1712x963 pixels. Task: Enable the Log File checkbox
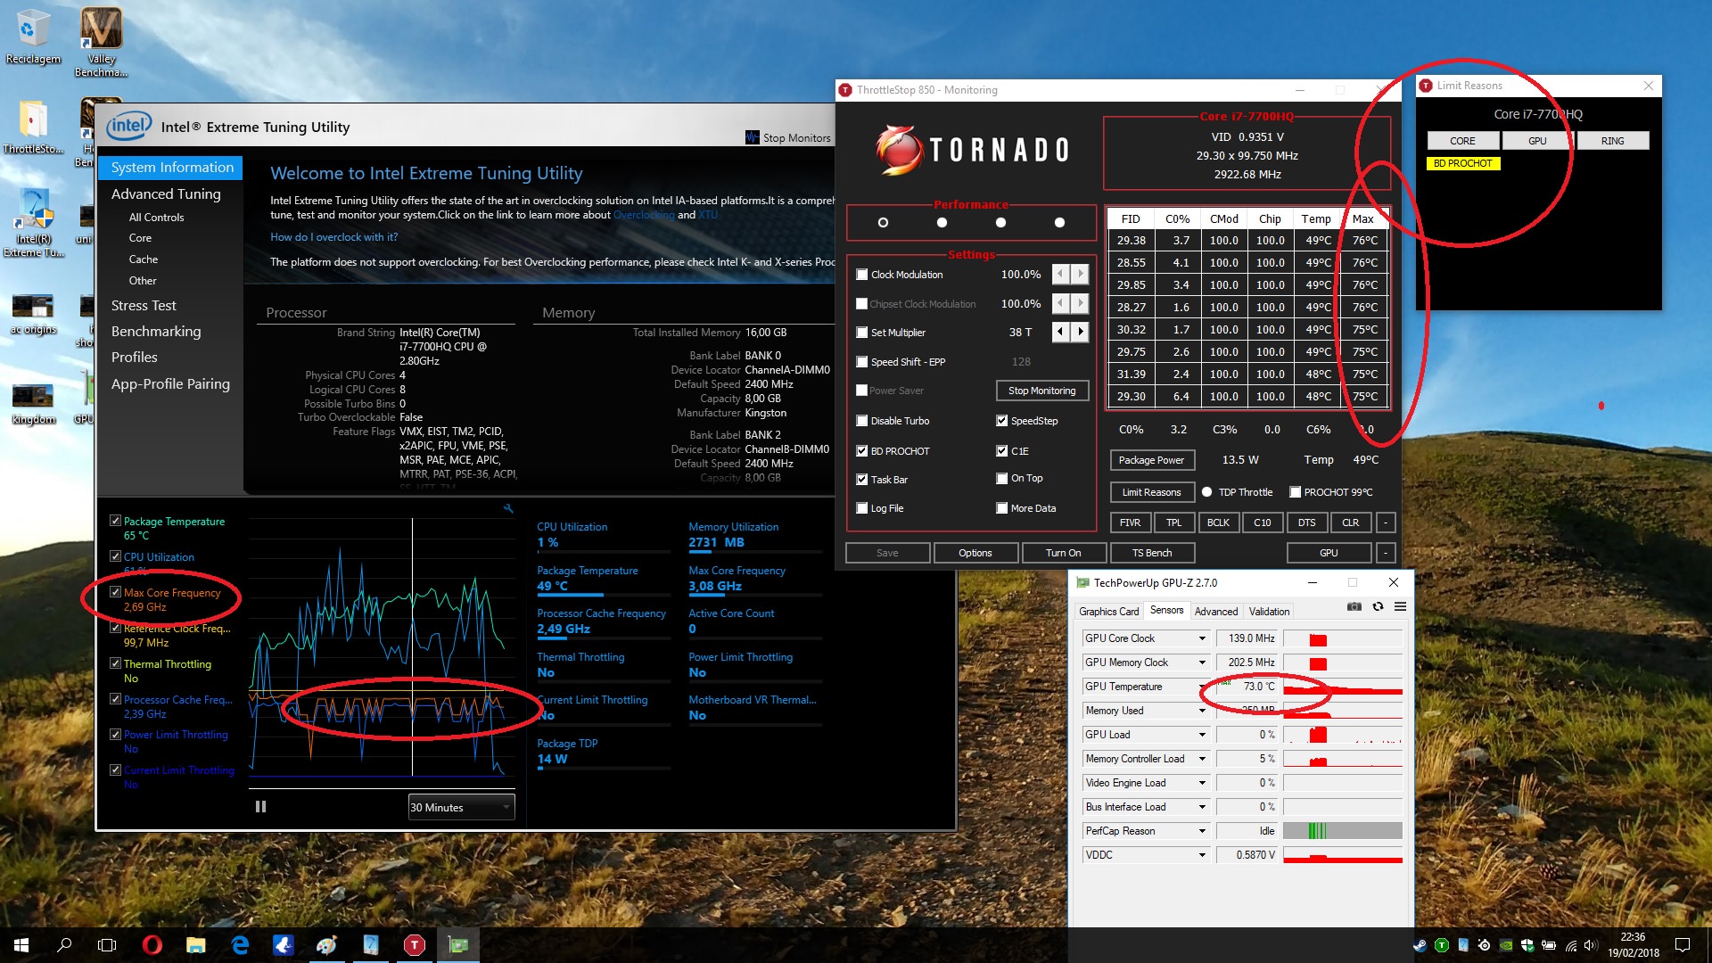(861, 507)
